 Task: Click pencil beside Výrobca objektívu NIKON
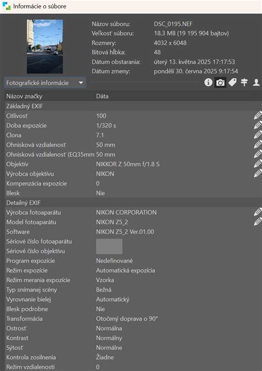(x=258, y=174)
